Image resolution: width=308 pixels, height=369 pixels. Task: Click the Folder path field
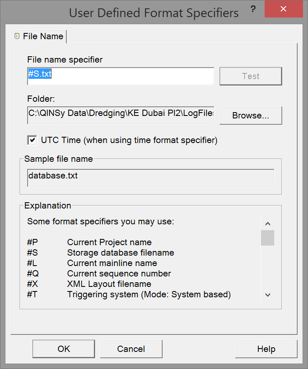coord(120,114)
